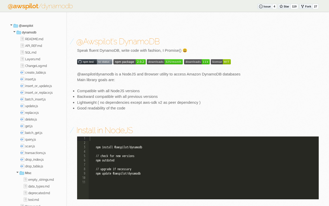This screenshot has width=329, height=206.
Task: Click the star count 119
Action: (294, 6)
